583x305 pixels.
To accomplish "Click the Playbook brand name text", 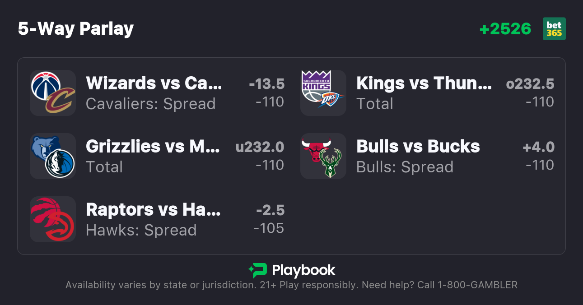I will [303, 270].
